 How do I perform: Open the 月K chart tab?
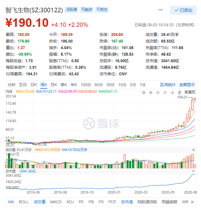click(x=54, y=85)
